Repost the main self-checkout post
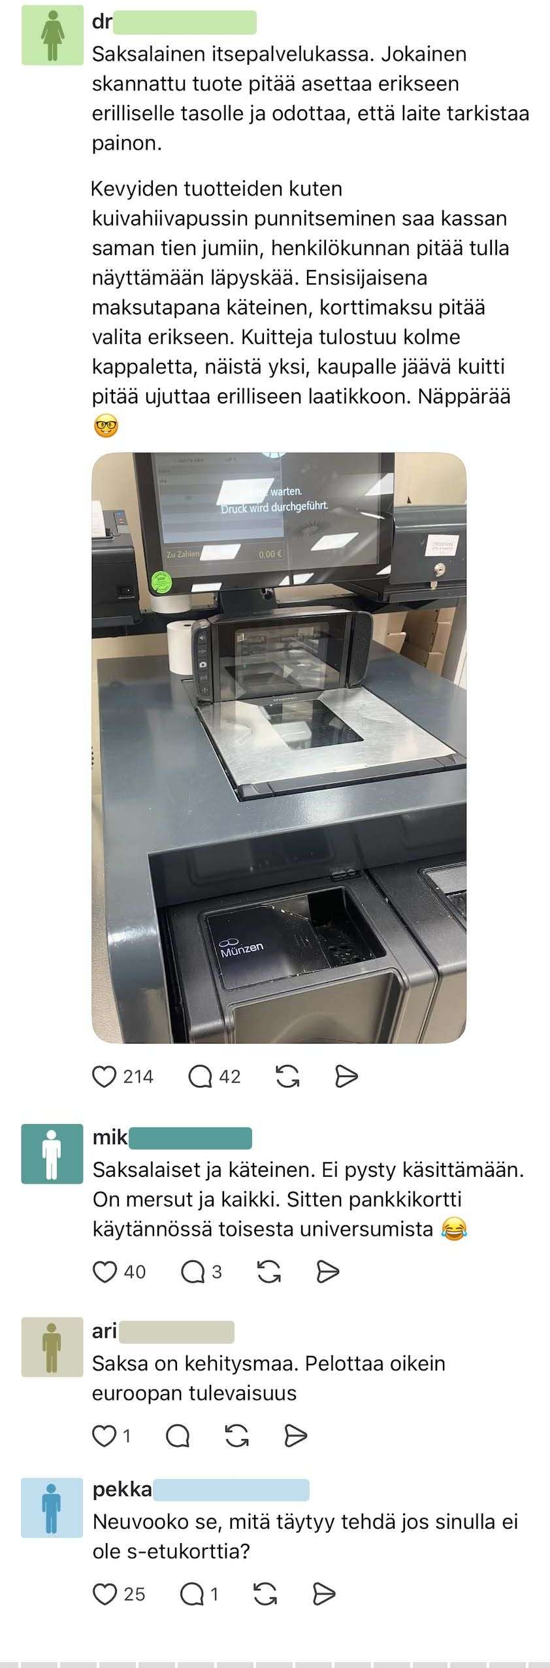The width and height of the screenshot is (550, 1668). (x=288, y=1076)
